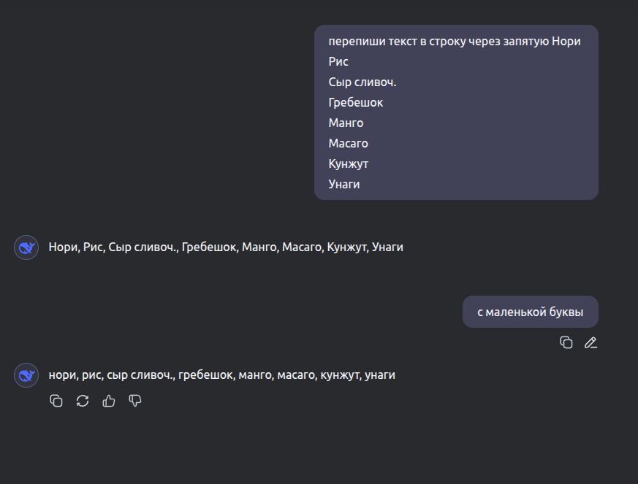
Task: Click the "Унаги" line in the user message
Action: click(344, 185)
